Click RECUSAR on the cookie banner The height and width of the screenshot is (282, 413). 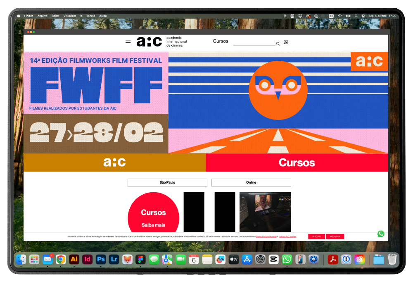(335, 237)
